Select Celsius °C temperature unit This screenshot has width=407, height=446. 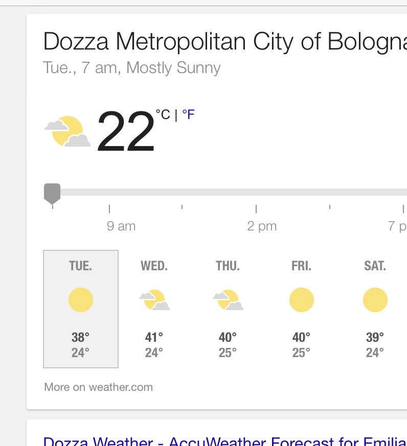[163, 114]
